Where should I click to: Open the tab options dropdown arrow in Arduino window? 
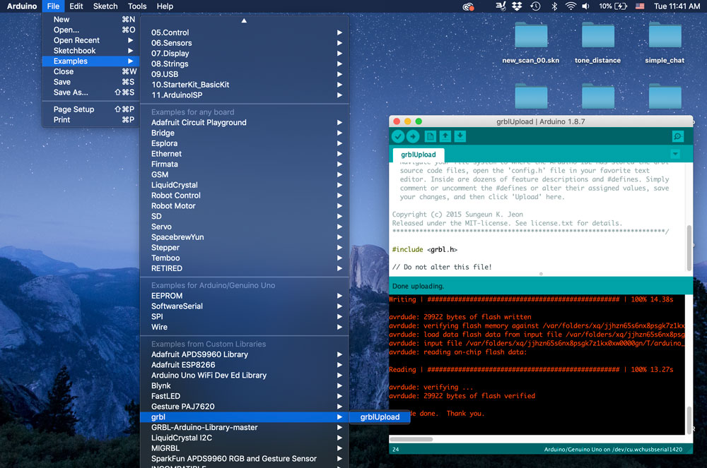click(x=675, y=154)
